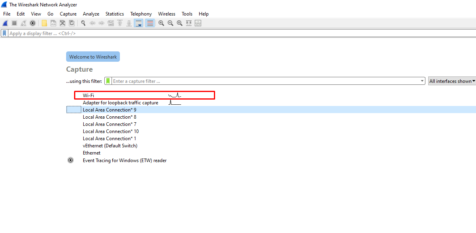The image size is (476, 233).
Task: Click the reload capture file icon
Action: tap(72, 23)
